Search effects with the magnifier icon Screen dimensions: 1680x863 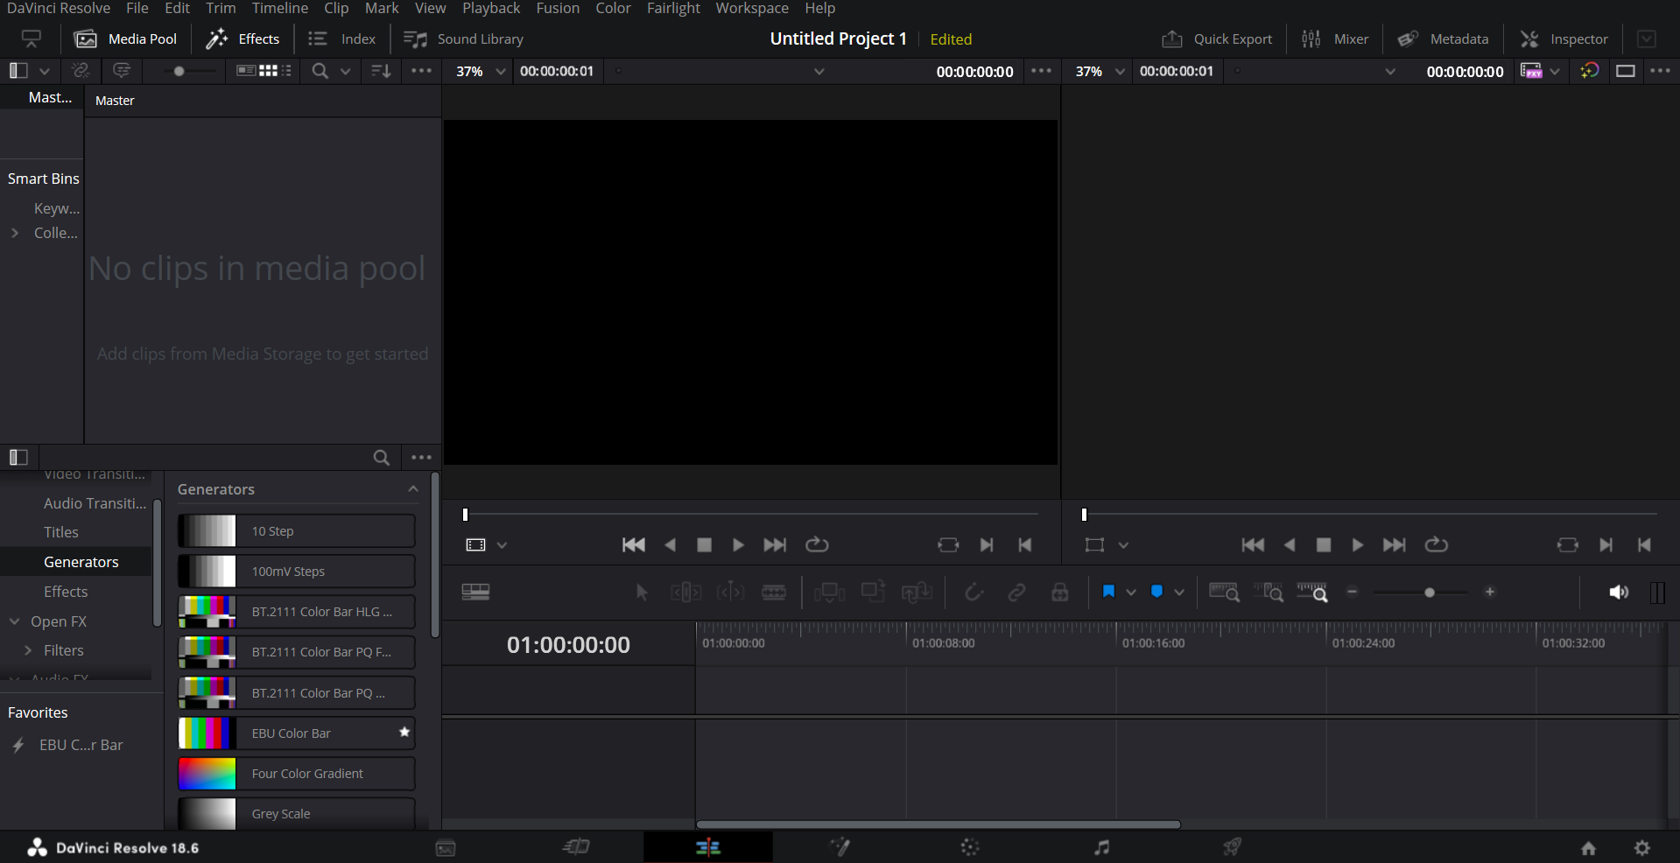[x=381, y=457]
